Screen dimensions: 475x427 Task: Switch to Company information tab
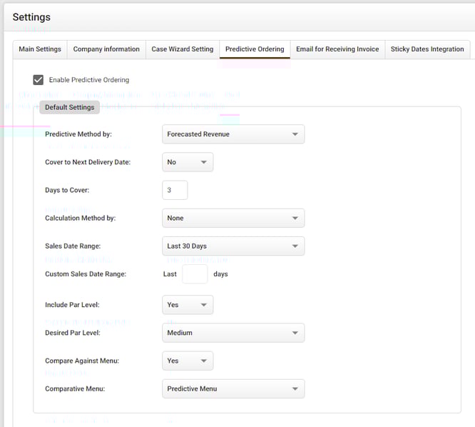click(106, 49)
